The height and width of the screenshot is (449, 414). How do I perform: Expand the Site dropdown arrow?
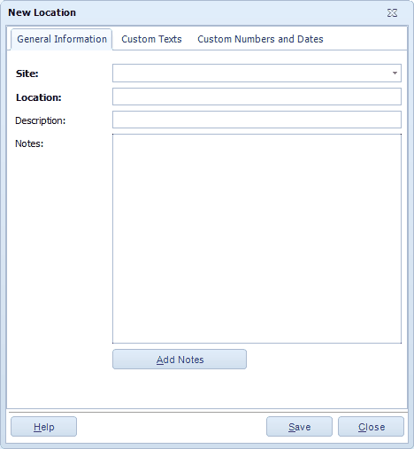[395, 73]
